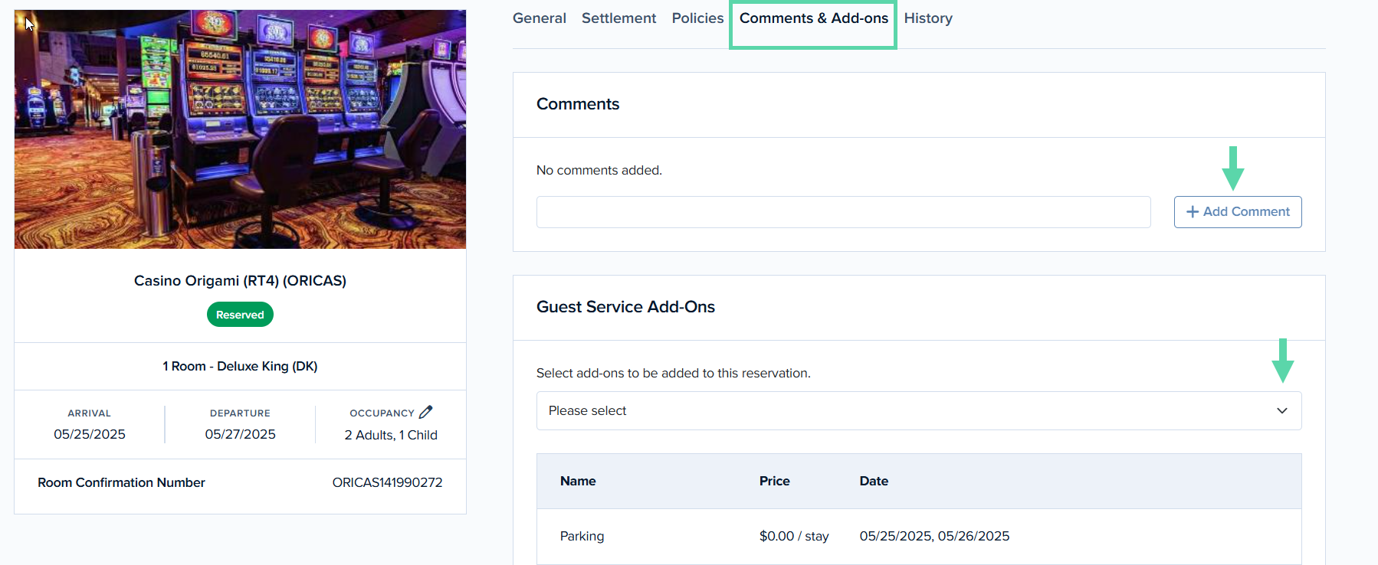Click the departure date 05/27/2025
Viewport: 1378px width, 565px height.
click(x=240, y=435)
